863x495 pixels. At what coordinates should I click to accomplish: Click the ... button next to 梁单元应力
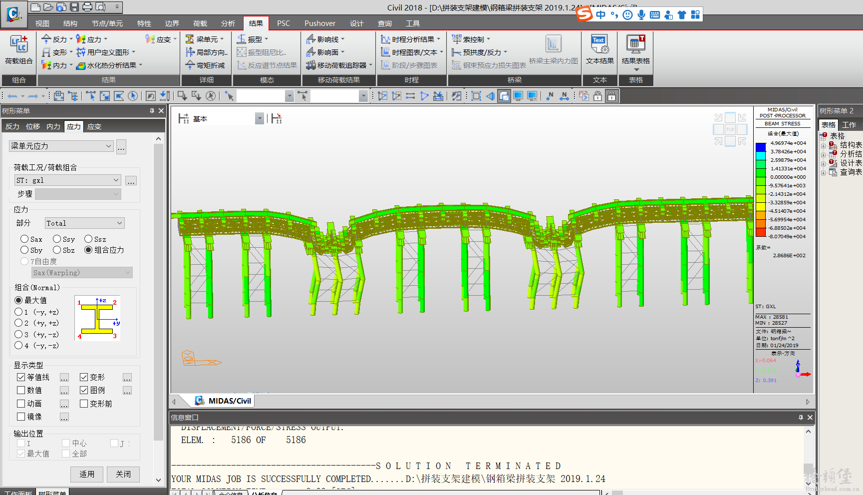click(x=121, y=146)
